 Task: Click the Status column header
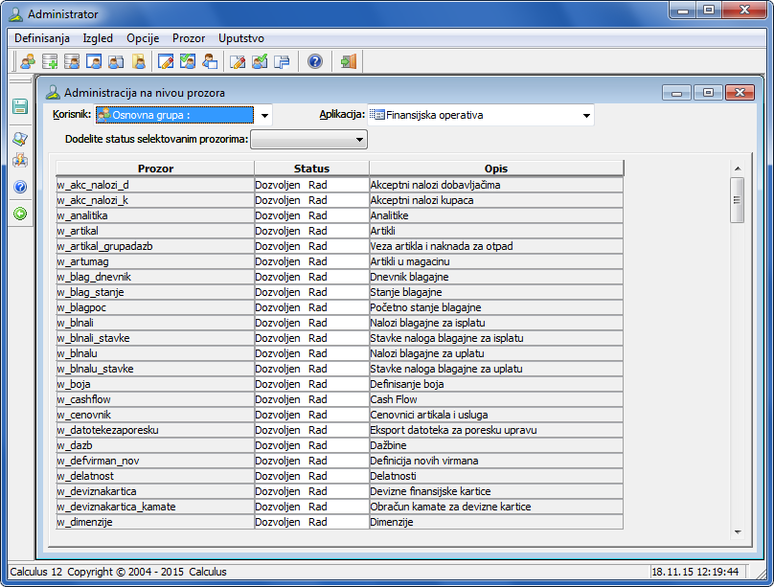coord(311,169)
